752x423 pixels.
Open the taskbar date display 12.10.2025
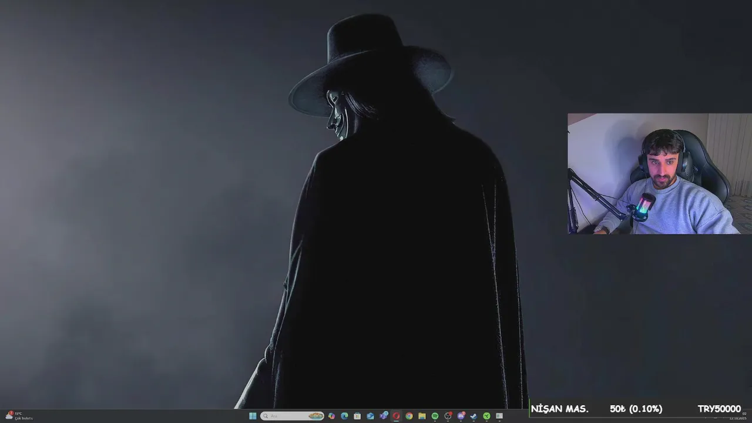tap(738, 418)
